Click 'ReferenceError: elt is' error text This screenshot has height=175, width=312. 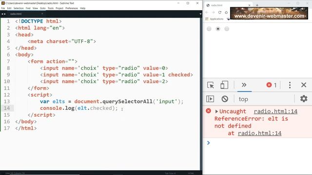(x=251, y=119)
